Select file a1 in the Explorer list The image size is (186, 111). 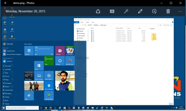92,31
